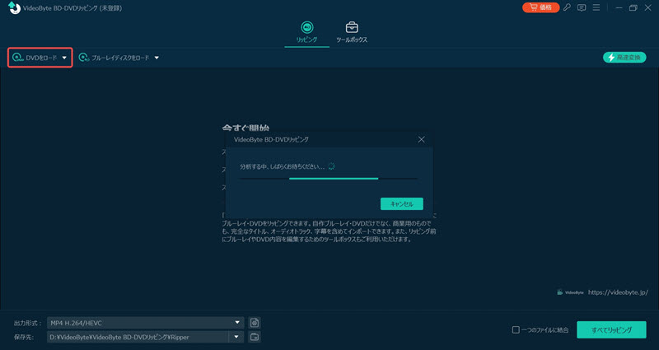The height and width of the screenshot is (350, 659).
Task: Toggle the 高速変換 lightning button
Action: 624,58
